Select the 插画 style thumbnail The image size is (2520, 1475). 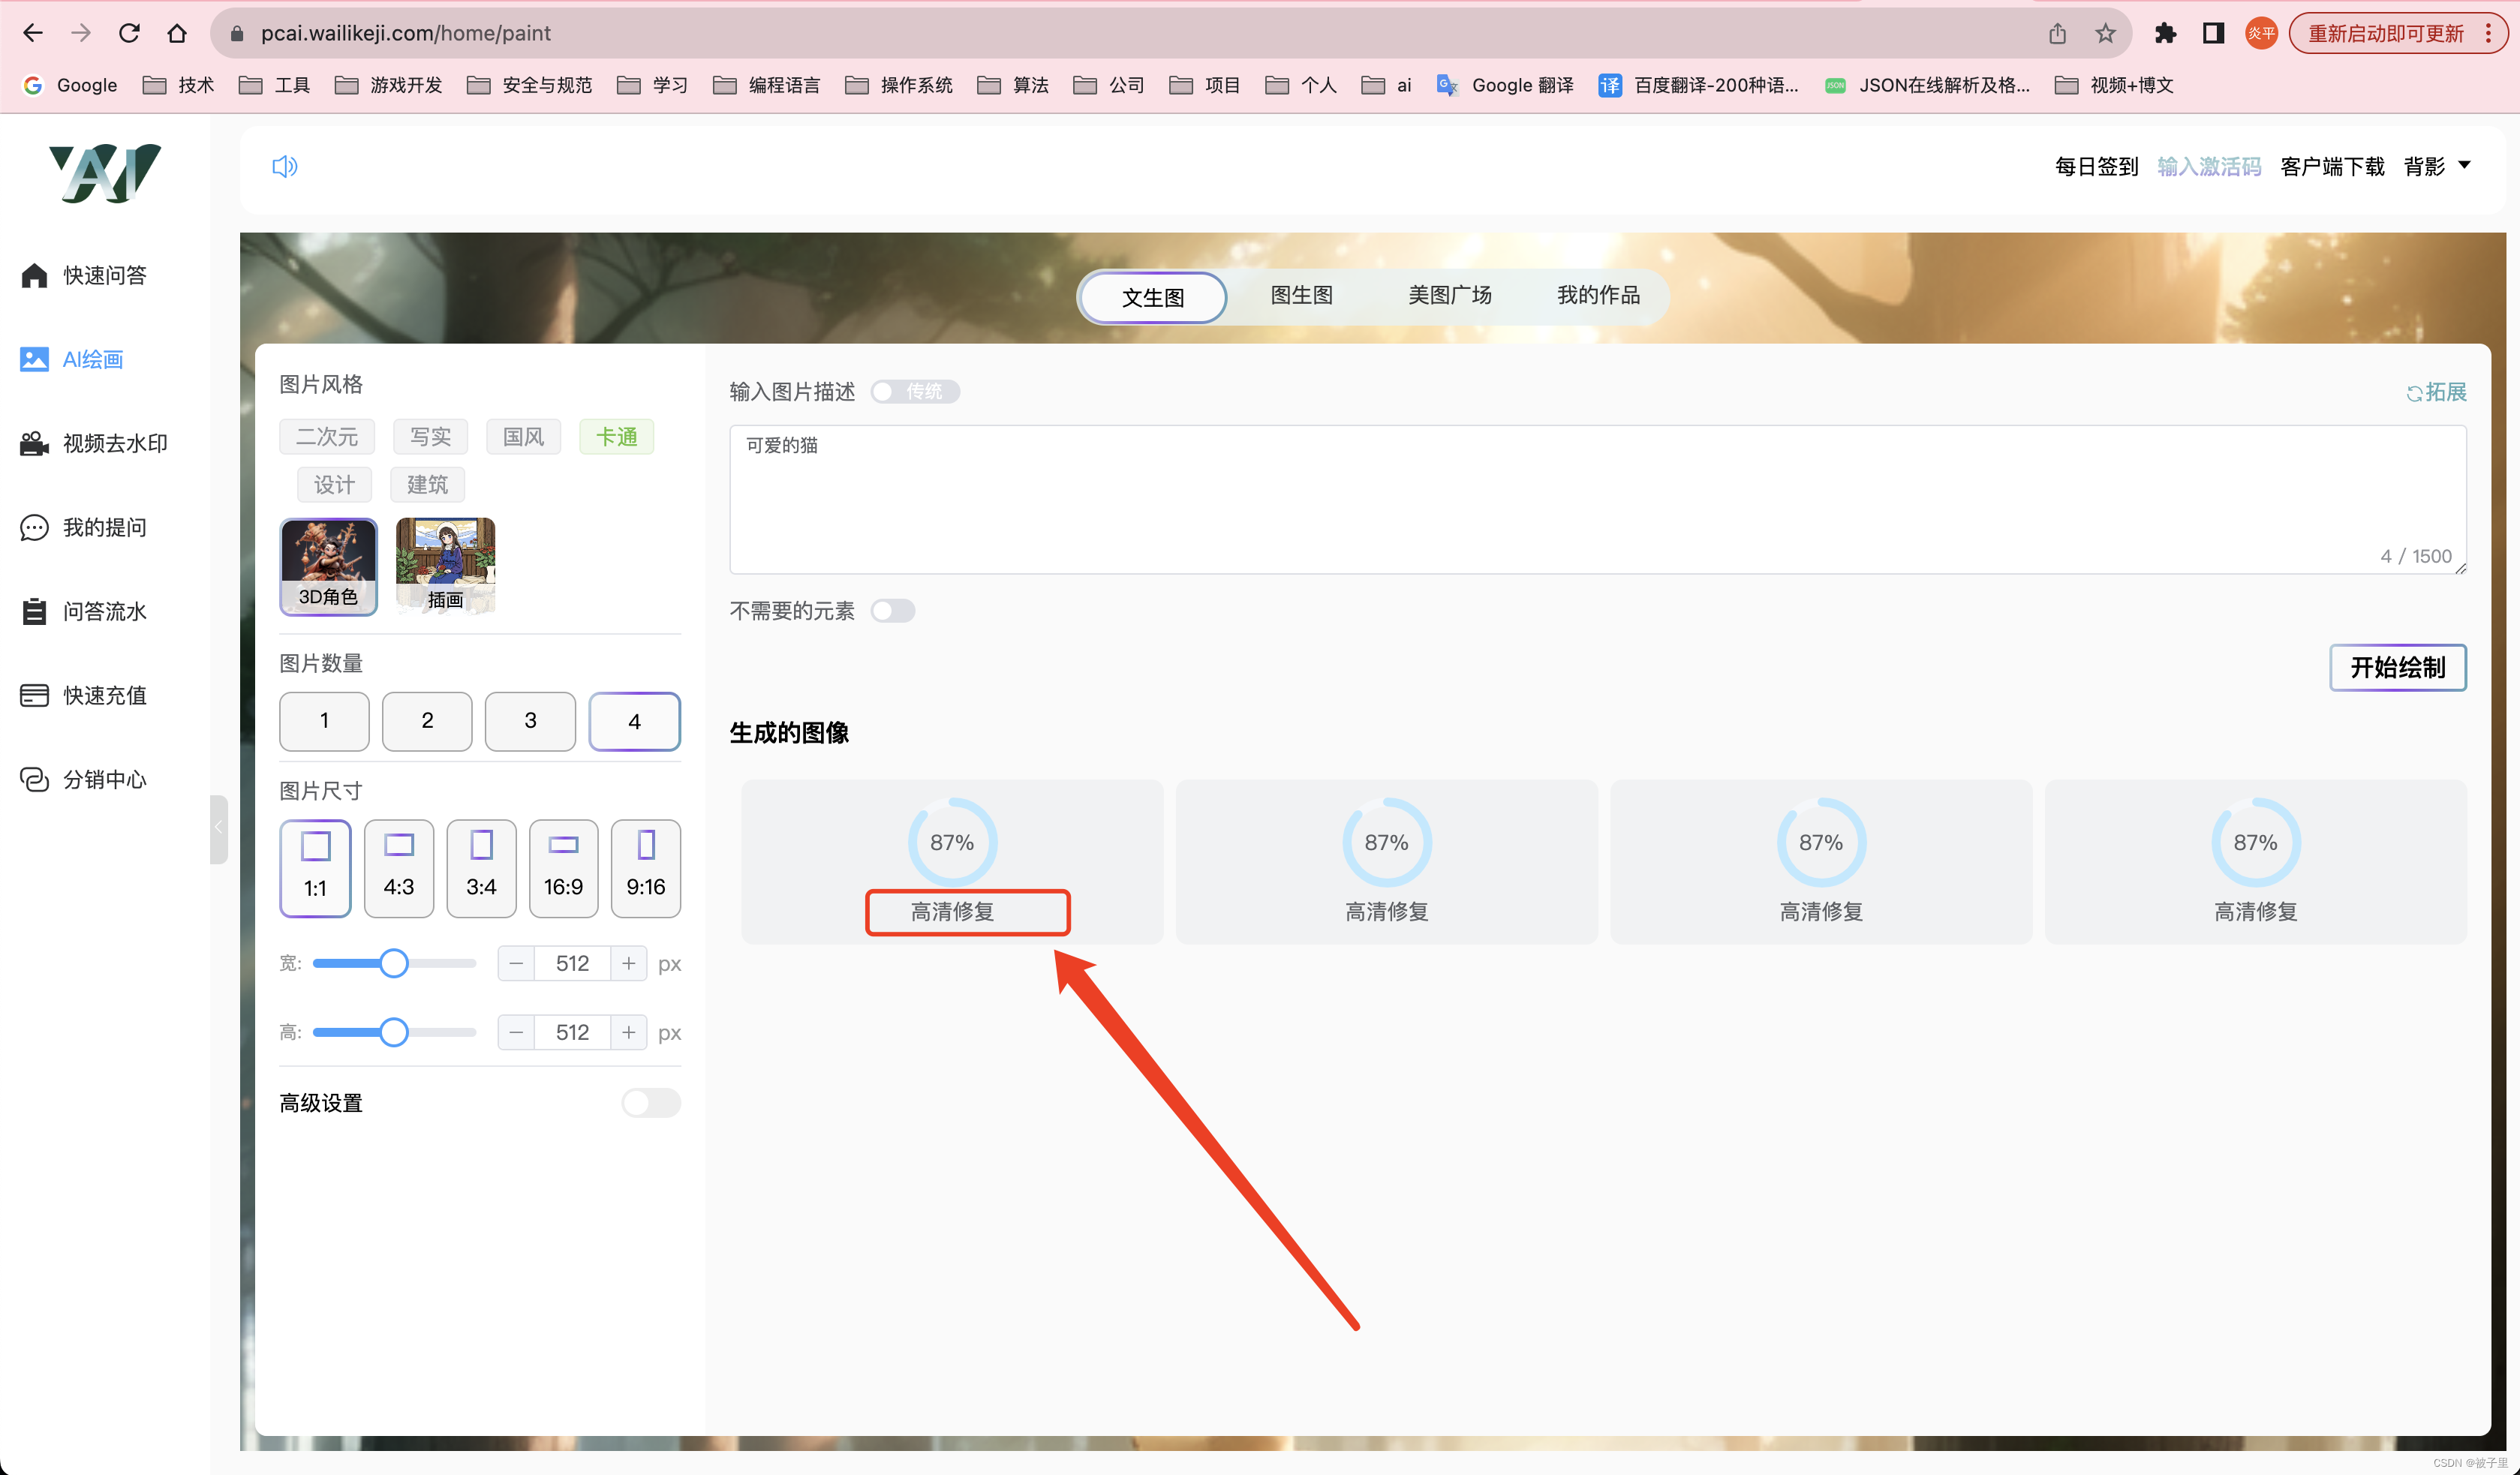446,566
